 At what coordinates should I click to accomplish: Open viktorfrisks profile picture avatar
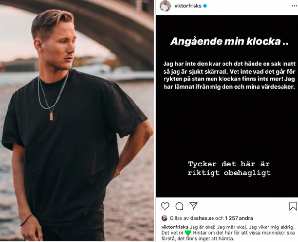click(x=165, y=6)
